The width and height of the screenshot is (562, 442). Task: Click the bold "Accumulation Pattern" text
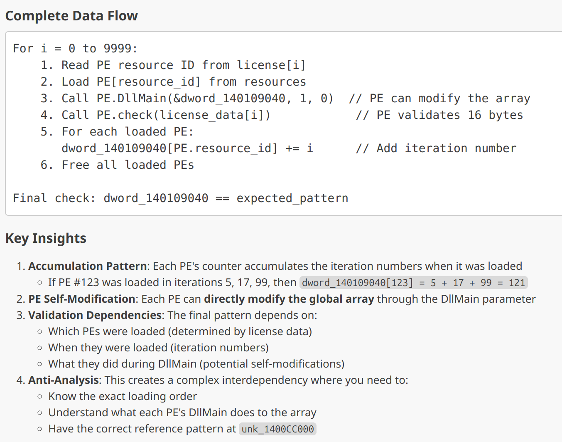[x=87, y=266]
